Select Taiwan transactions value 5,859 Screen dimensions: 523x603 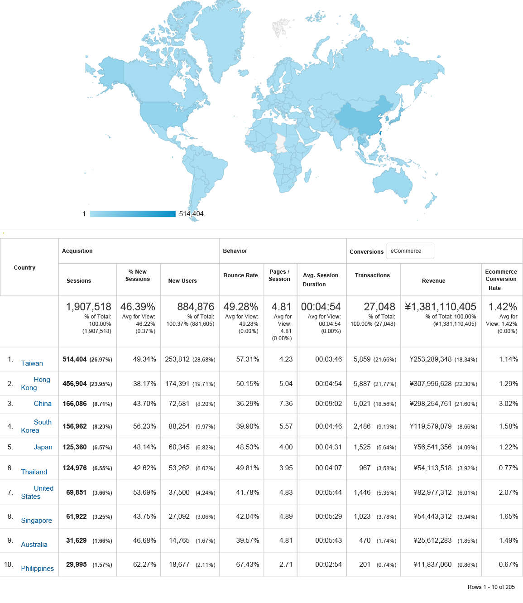tap(362, 359)
